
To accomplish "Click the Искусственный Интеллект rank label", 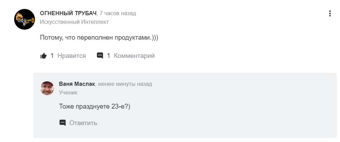I will (74, 22).
